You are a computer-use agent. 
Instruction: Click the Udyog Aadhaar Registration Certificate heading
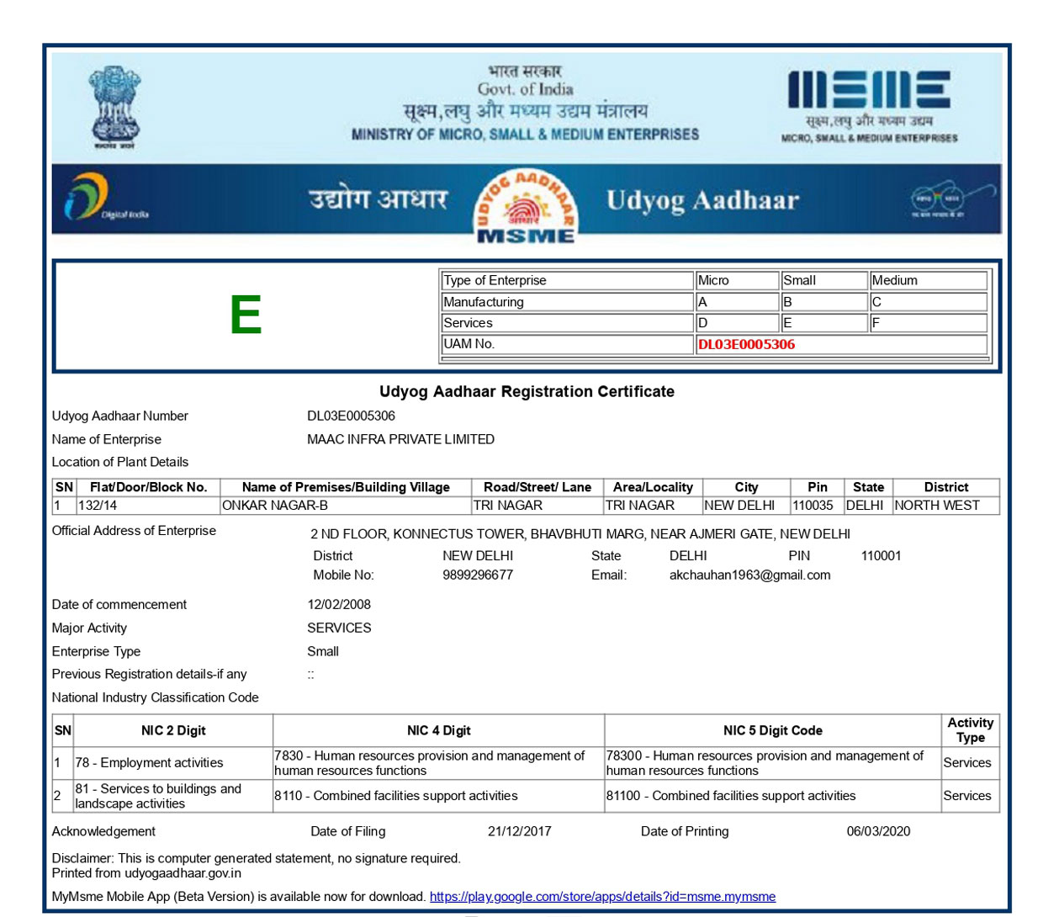click(x=527, y=391)
